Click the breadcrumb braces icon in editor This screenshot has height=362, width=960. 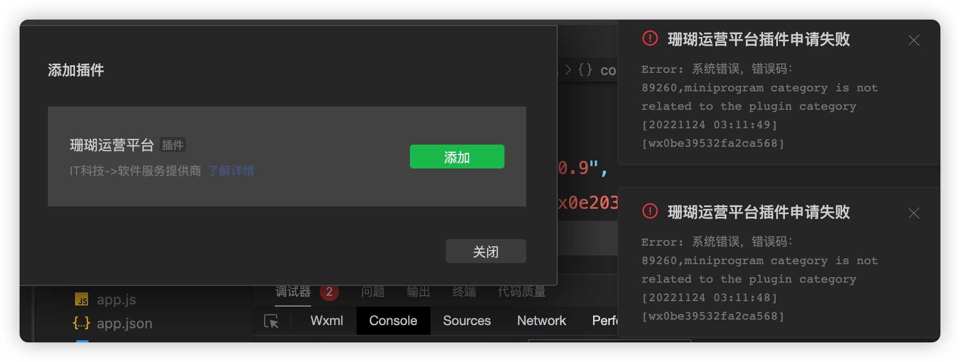(585, 70)
